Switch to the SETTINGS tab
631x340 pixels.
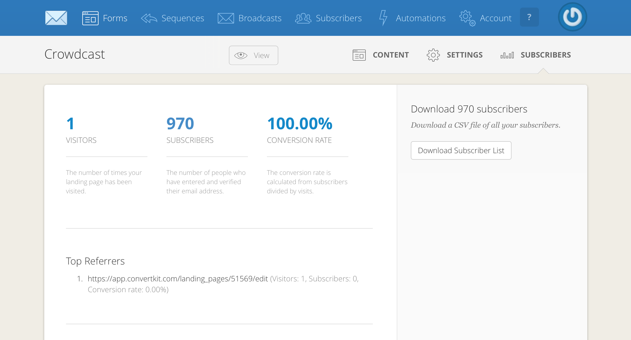[x=465, y=55]
